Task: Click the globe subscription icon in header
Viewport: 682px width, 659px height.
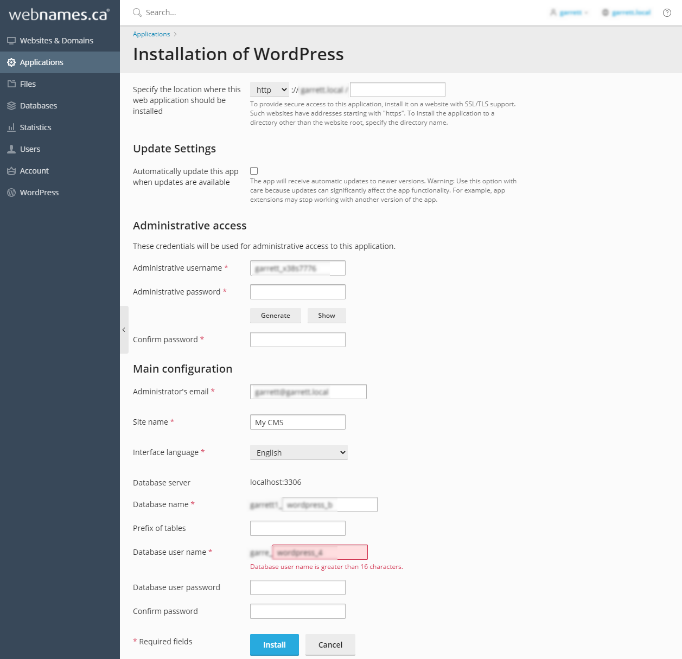Action: (x=605, y=12)
